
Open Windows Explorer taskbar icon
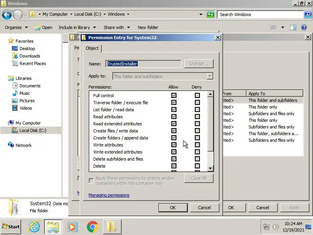pos(53,227)
